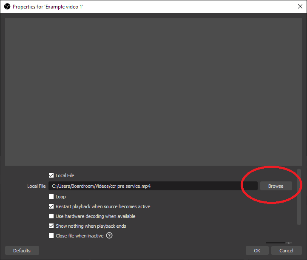This screenshot has height=260, width=307.
Task: Click the Browse button for local file
Action: point(276,186)
